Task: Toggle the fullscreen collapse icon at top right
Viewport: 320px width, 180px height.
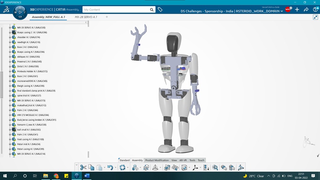Action: pos(315,17)
